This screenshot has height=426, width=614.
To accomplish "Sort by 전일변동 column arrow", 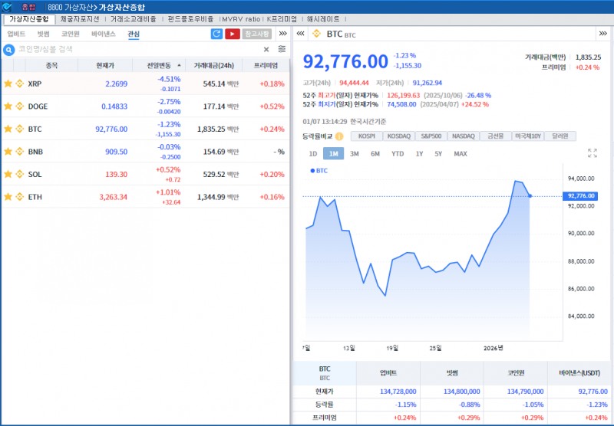I will pyautogui.click(x=179, y=65).
